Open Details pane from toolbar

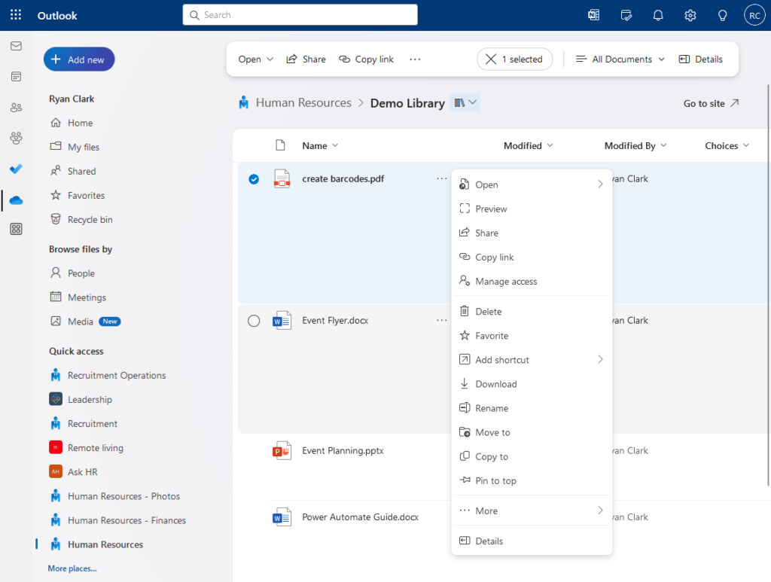(x=700, y=59)
